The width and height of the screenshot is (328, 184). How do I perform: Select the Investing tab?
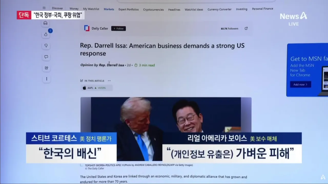[242, 9]
